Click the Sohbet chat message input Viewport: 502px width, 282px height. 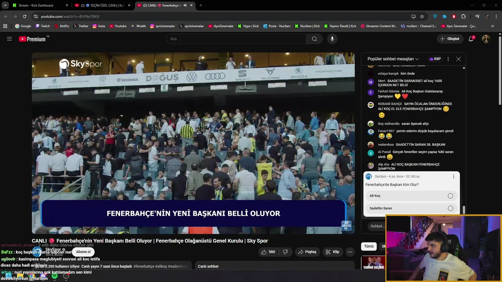coord(377,226)
